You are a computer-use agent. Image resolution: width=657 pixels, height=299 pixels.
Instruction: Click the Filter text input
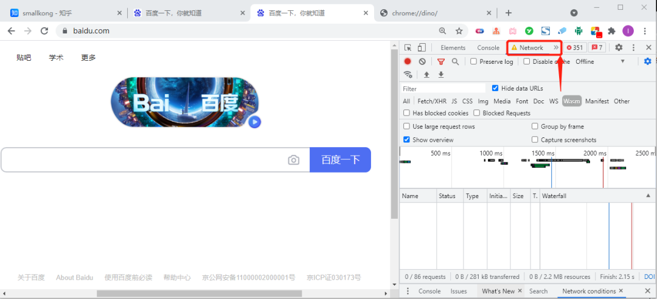[443, 89]
